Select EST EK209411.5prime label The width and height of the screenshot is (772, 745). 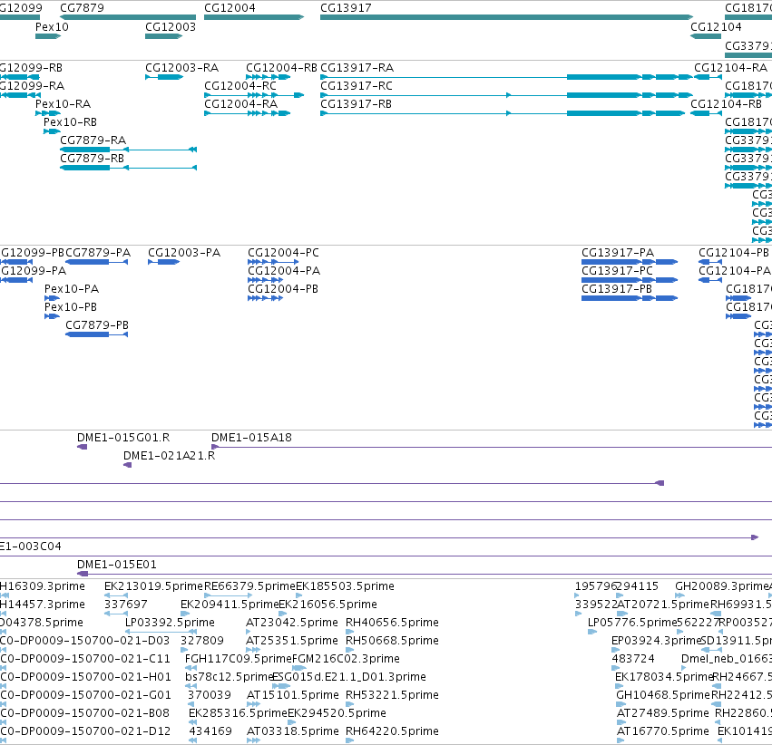point(230,605)
